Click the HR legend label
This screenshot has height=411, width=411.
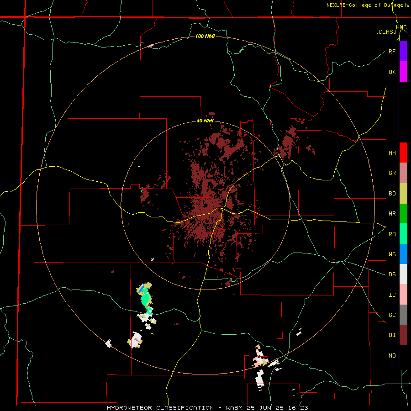(x=392, y=214)
